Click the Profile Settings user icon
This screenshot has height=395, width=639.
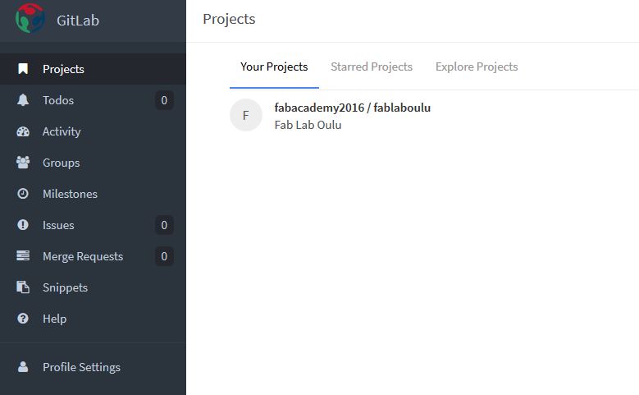point(23,367)
